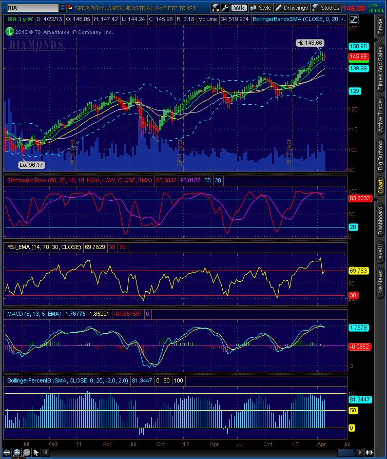Click the 146.88 last price in toolbar

[x=354, y=8]
